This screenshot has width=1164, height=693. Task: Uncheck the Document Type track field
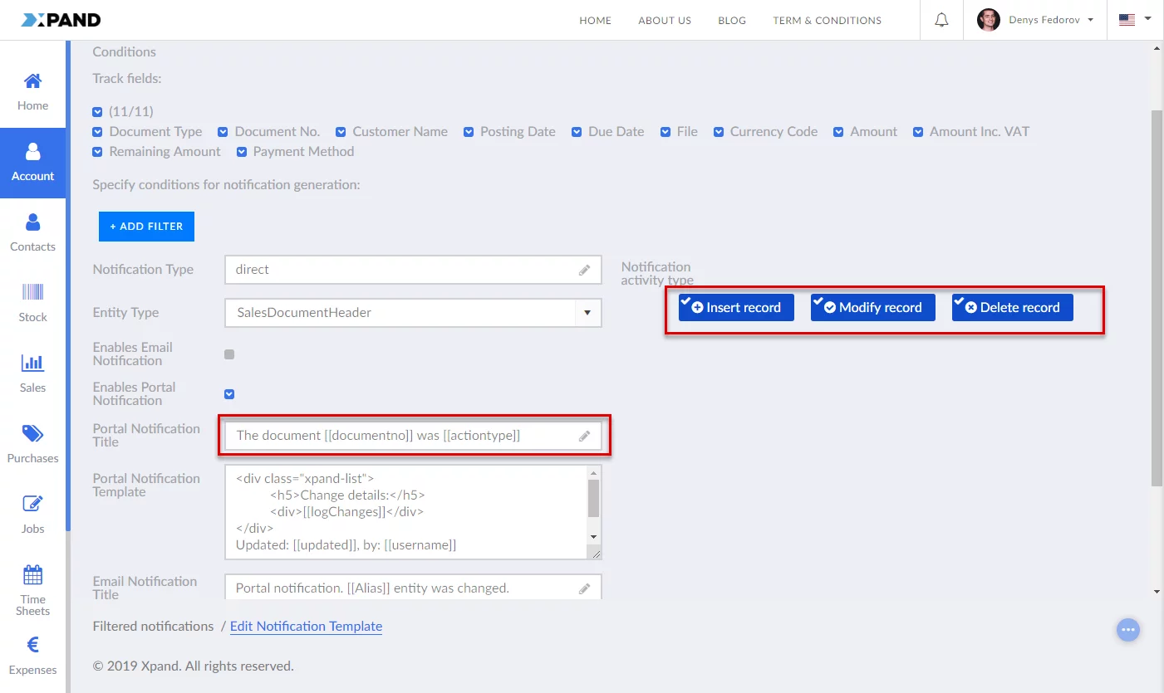98,132
